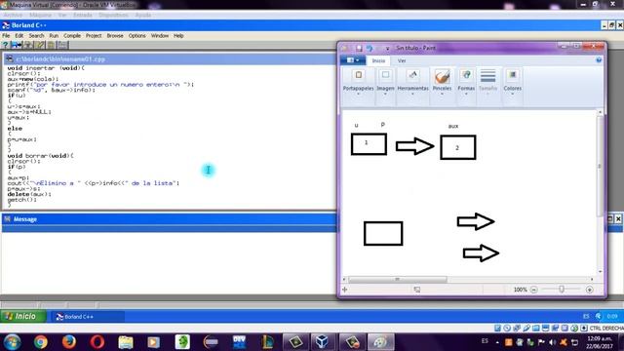Open the media player taskbar icon
Image resolution: width=624 pixels, height=351 pixels.
[154, 342]
